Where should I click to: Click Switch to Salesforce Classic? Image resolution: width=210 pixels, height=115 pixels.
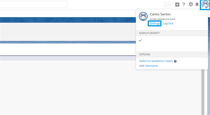156,61
